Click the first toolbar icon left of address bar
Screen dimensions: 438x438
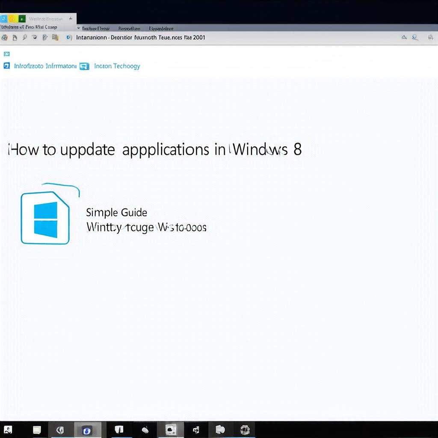point(4,38)
